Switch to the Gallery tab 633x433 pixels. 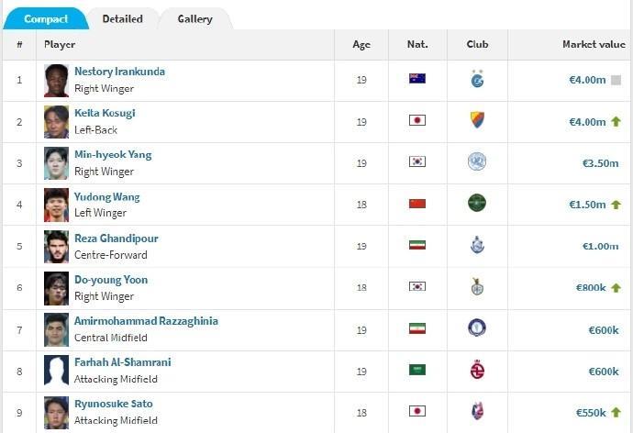pyautogui.click(x=195, y=19)
